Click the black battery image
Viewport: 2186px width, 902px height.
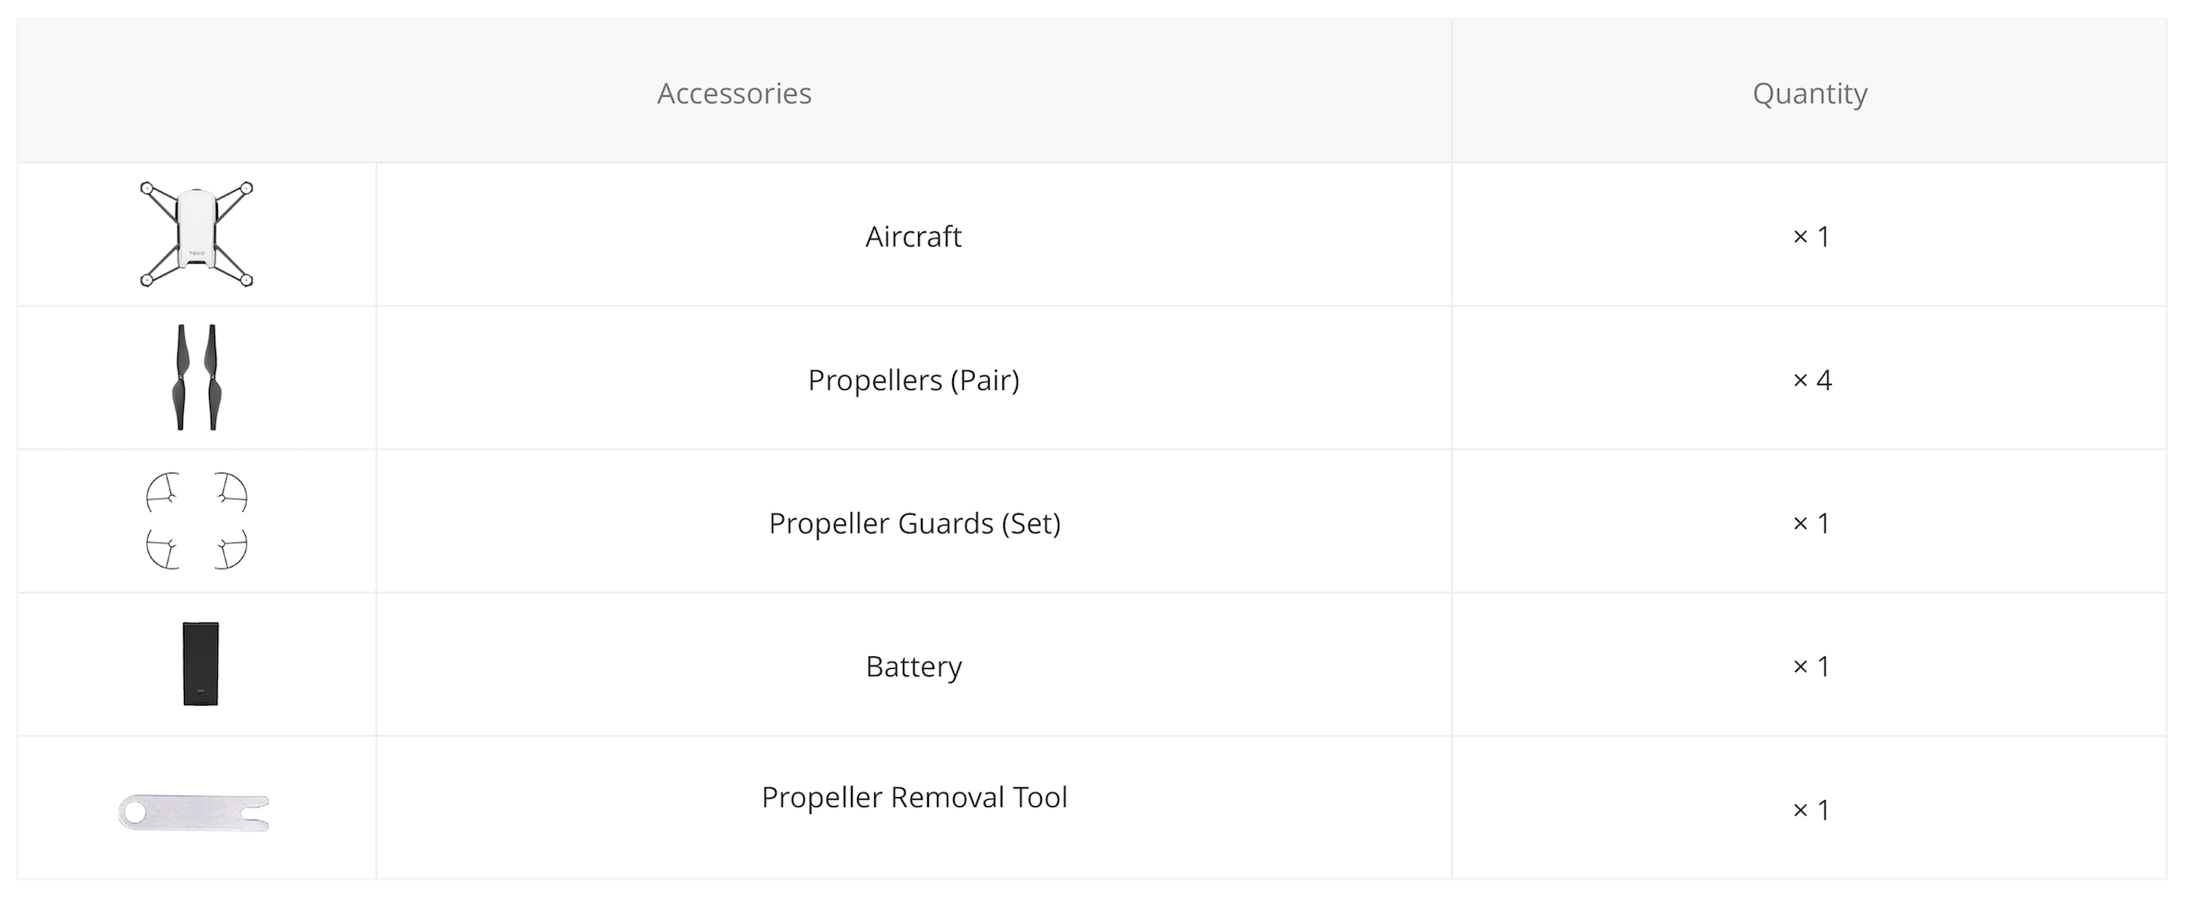tap(200, 664)
